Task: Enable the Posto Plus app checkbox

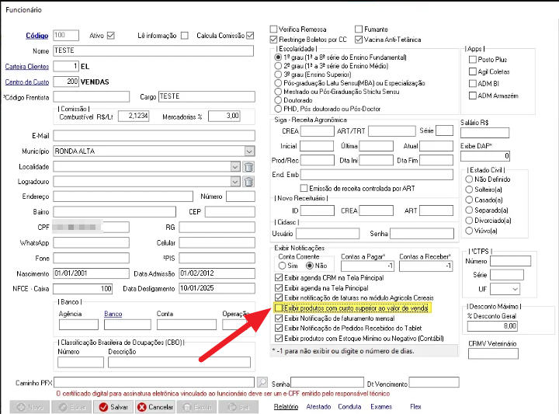Action: tap(473, 60)
